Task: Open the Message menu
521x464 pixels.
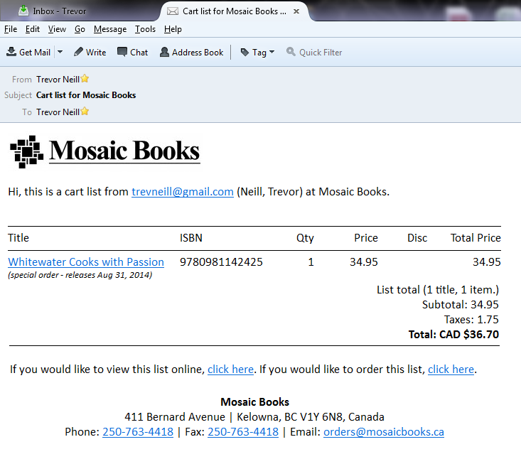Action: pyautogui.click(x=110, y=29)
